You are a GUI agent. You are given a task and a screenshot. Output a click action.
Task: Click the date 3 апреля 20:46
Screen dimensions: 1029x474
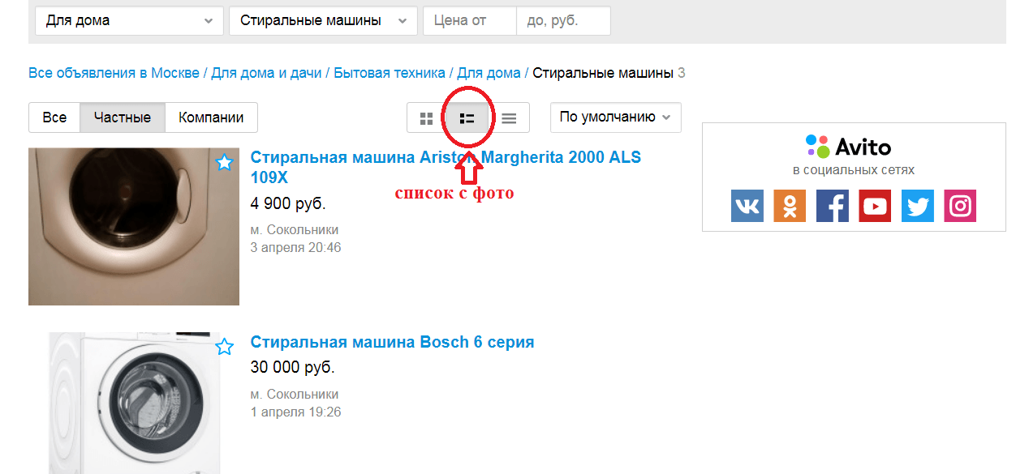[295, 248]
